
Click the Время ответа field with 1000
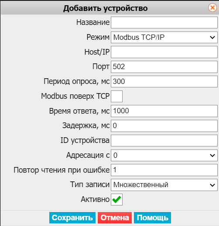click(164, 111)
